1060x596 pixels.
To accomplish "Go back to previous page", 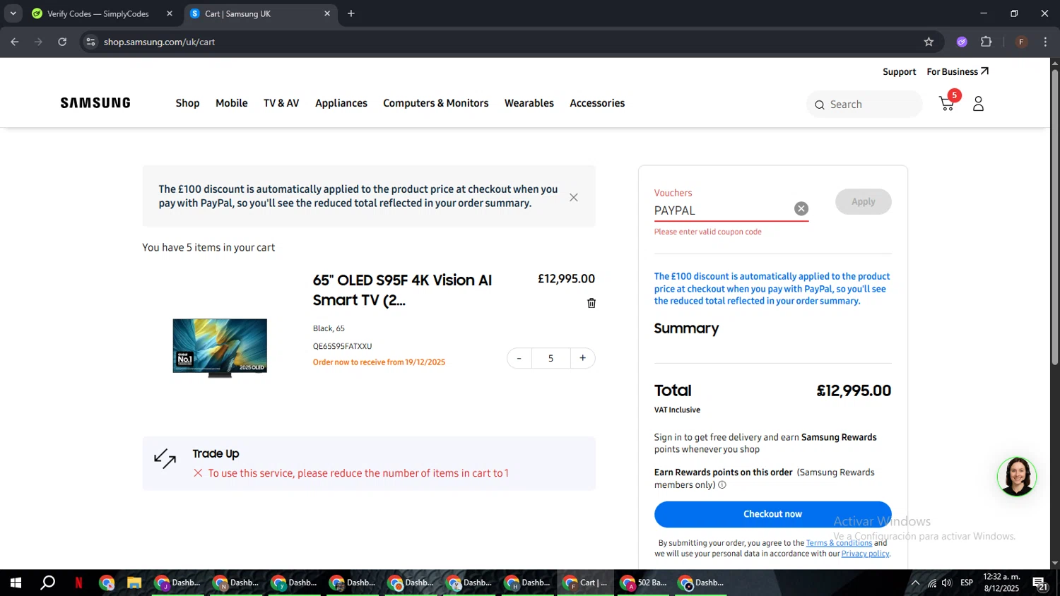I will tap(15, 42).
